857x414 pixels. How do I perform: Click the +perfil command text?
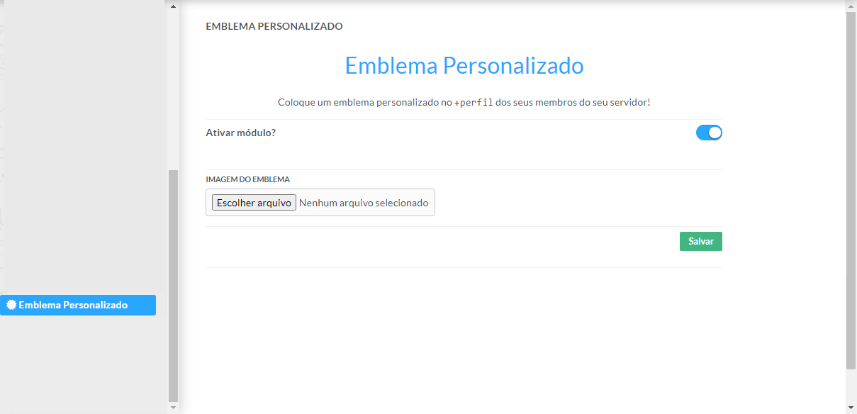474,103
